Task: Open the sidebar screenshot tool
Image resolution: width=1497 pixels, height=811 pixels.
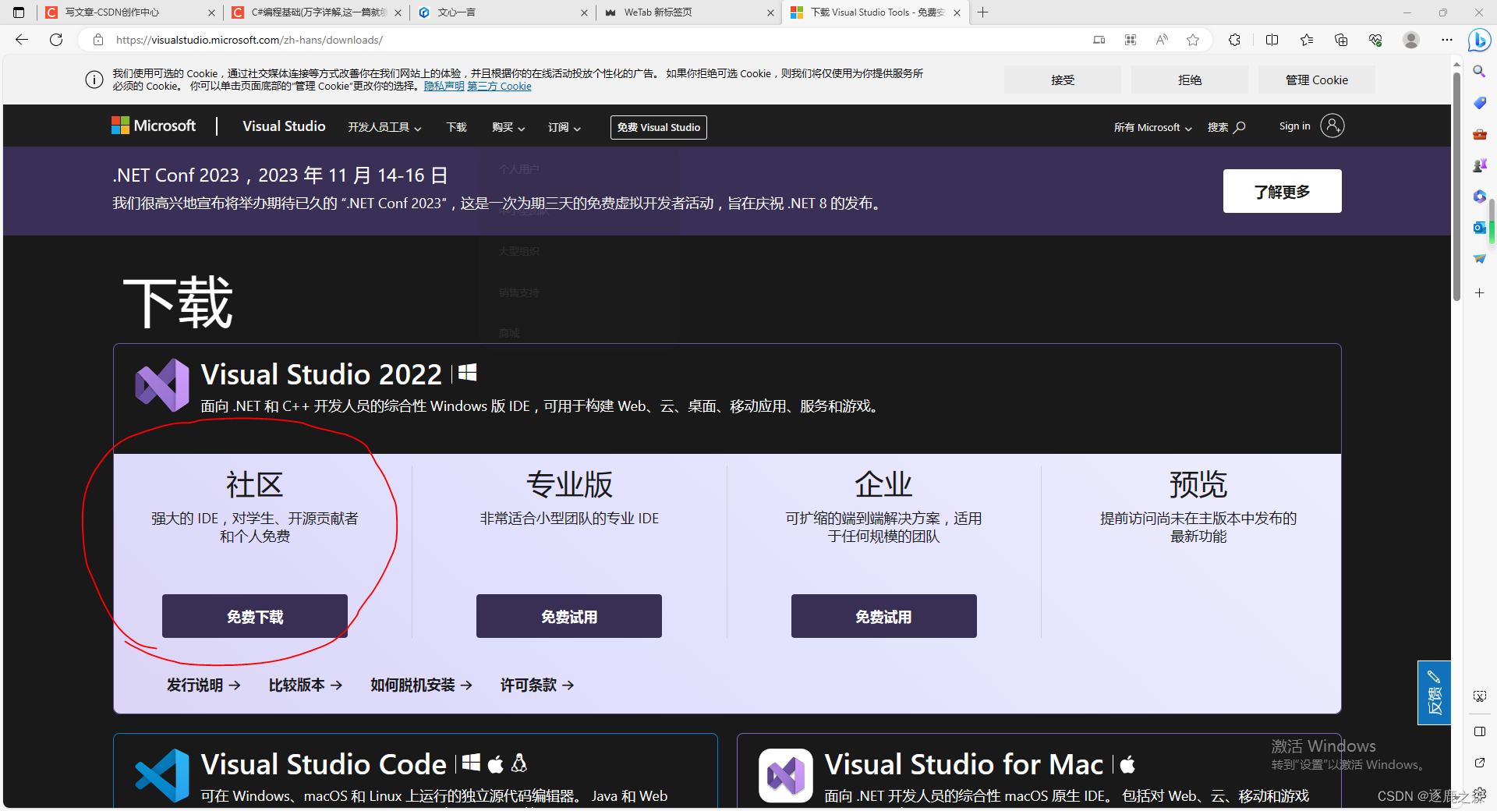Action: click(x=1479, y=696)
